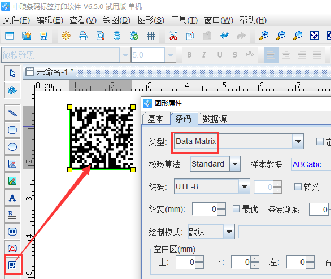Viewport: 331px width, 279px height.
Task: Select the rounded rectangle tool
Action: [x=12, y=130]
